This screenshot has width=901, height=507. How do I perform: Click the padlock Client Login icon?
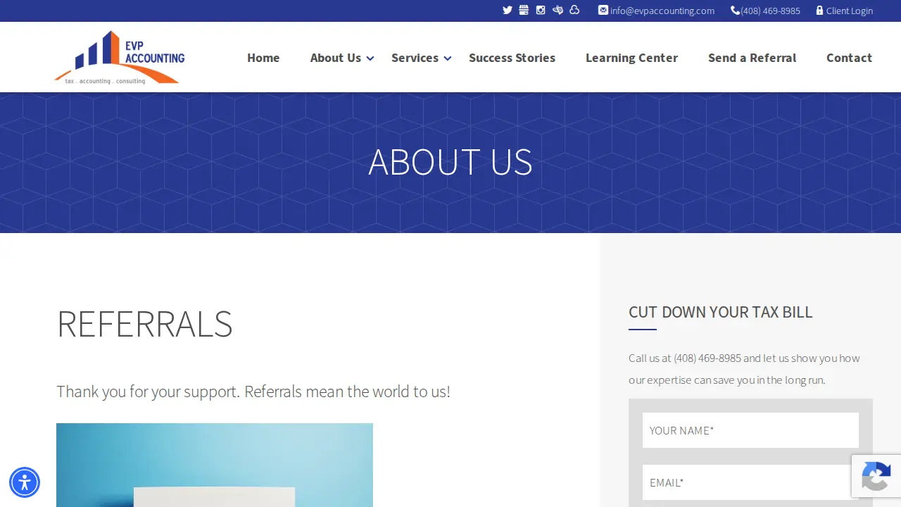819,11
